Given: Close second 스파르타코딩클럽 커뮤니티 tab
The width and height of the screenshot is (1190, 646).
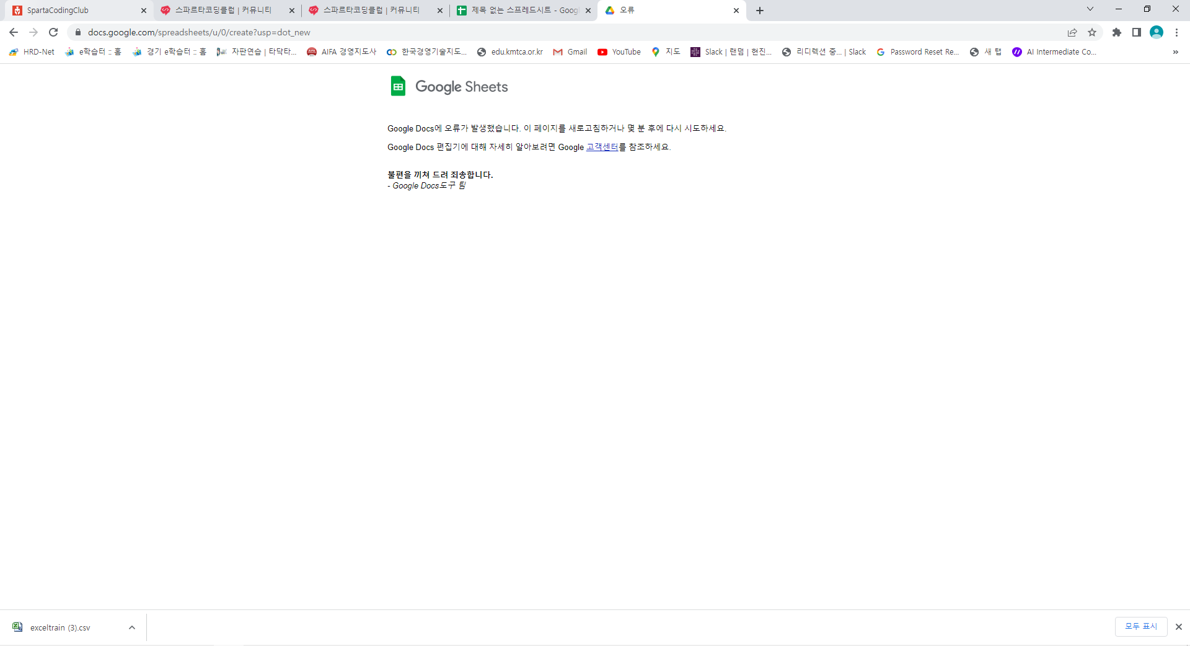Looking at the screenshot, I should (x=440, y=11).
